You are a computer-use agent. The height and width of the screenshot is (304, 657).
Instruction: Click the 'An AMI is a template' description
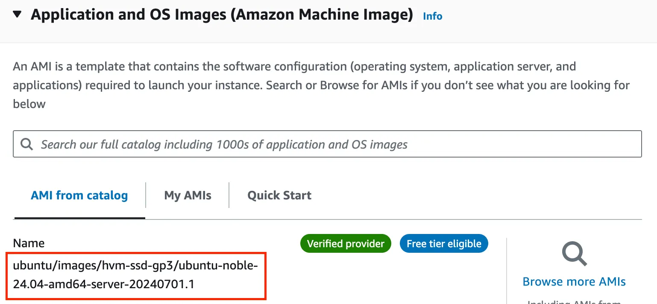128,67
